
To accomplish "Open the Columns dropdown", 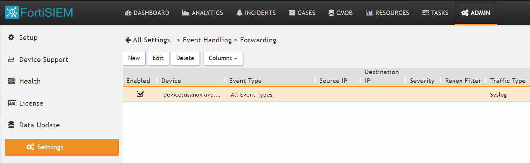I will pyautogui.click(x=223, y=58).
